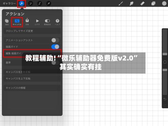Open the Actions wrench icon
The width and height of the screenshot is (168, 126).
pyautogui.click(x=22, y=4)
